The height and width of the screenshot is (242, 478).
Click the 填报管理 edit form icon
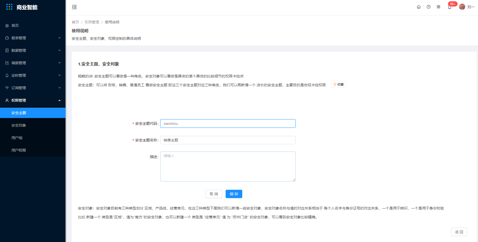[7, 63]
